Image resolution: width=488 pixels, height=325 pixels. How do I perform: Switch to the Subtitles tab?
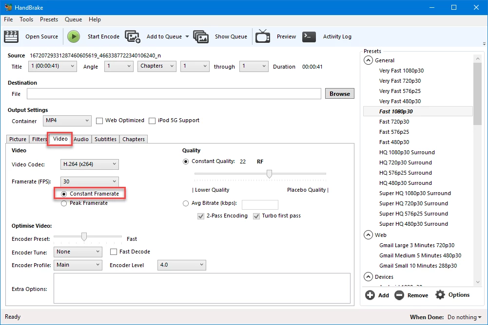coord(105,139)
